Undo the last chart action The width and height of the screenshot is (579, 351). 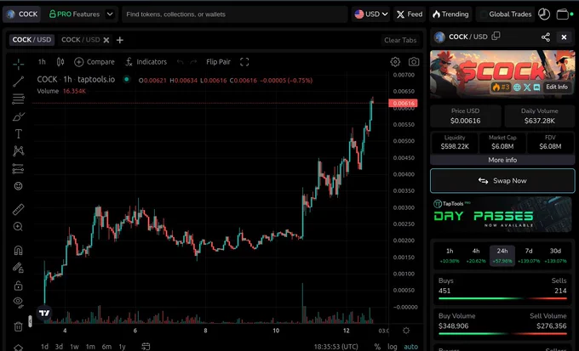(x=180, y=62)
